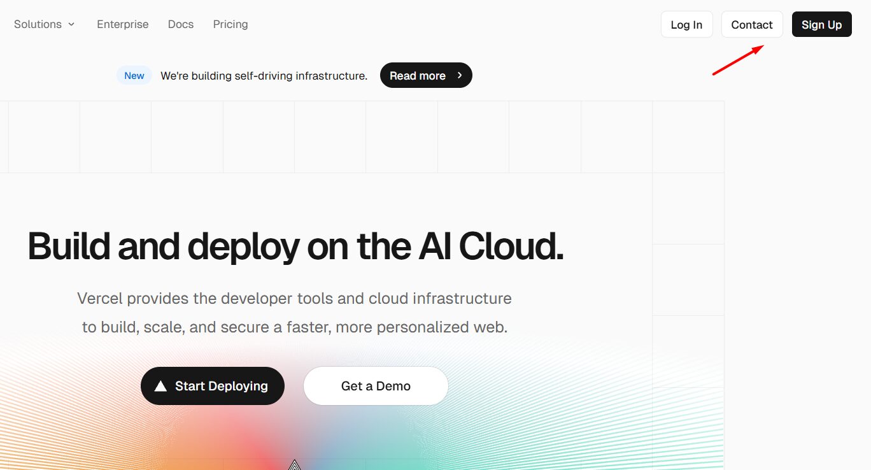Click the downward chevron next to Solutions
This screenshot has height=470, width=871.
point(71,24)
